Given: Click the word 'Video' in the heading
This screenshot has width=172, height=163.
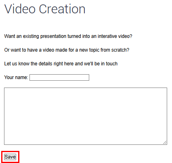Looking at the screenshot, I should tap(20, 9).
